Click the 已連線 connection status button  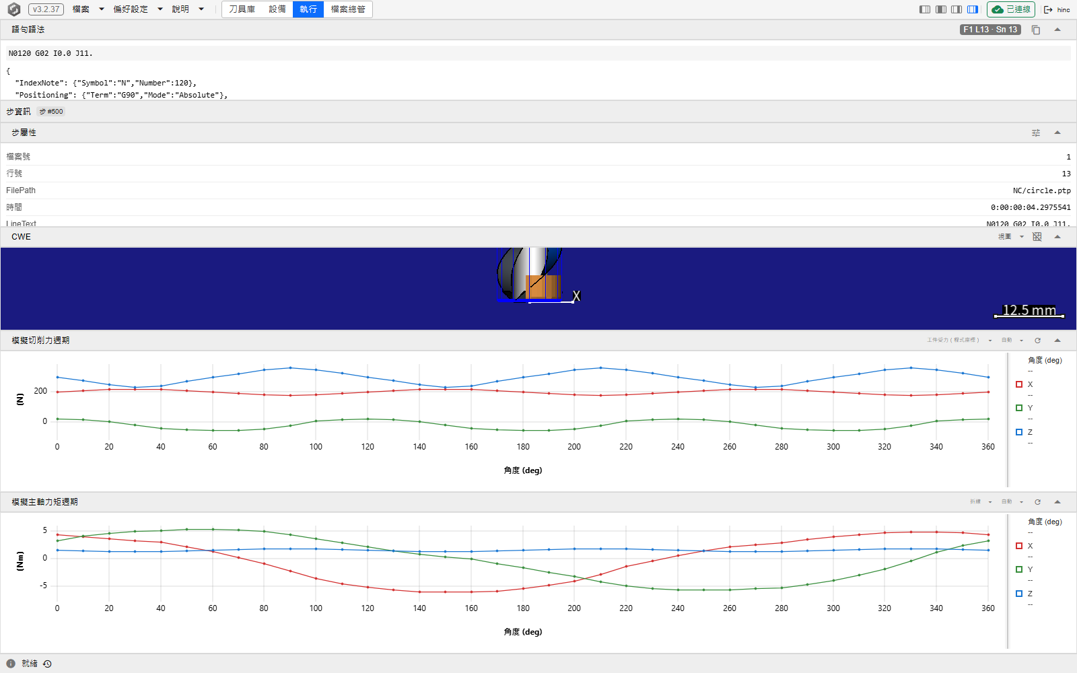1011,9
